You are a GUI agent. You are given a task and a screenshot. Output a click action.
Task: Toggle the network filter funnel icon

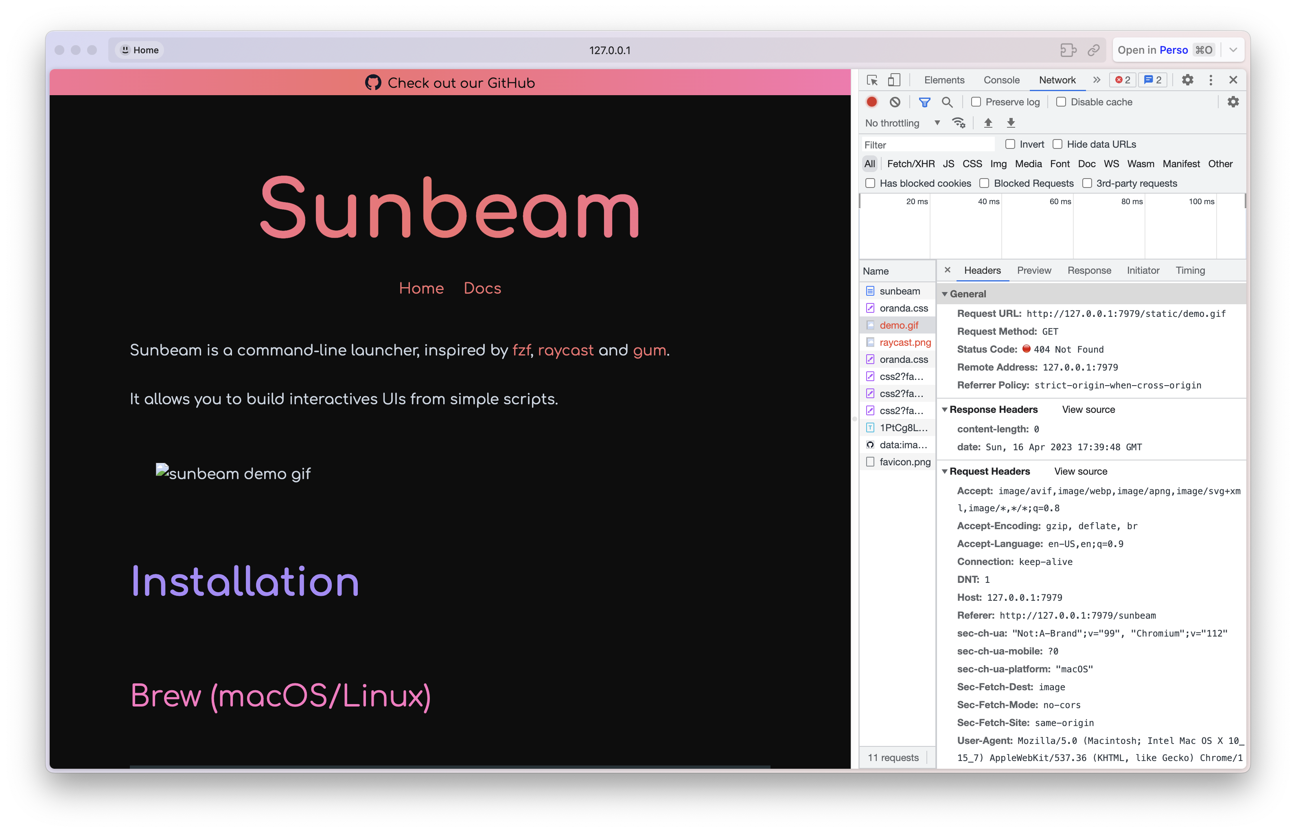coord(924,102)
